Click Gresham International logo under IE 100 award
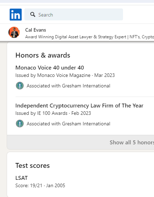 pyautogui.click(x=20, y=124)
